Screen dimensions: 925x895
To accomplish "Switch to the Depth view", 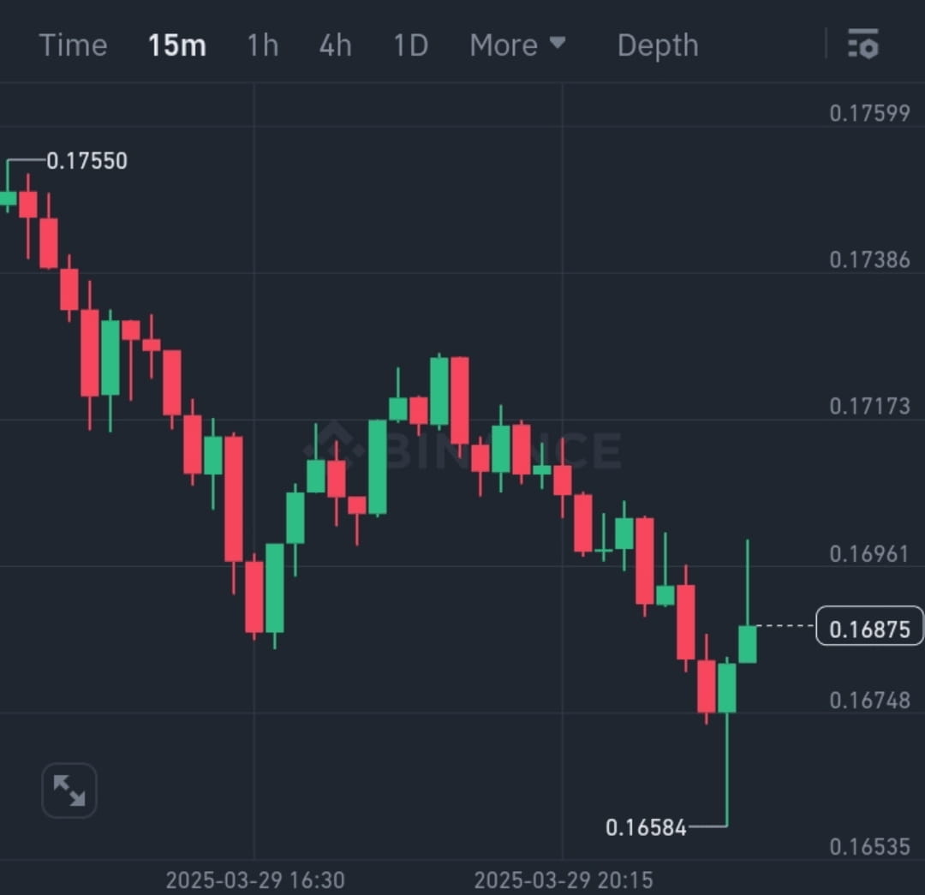I will pyautogui.click(x=658, y=45).
